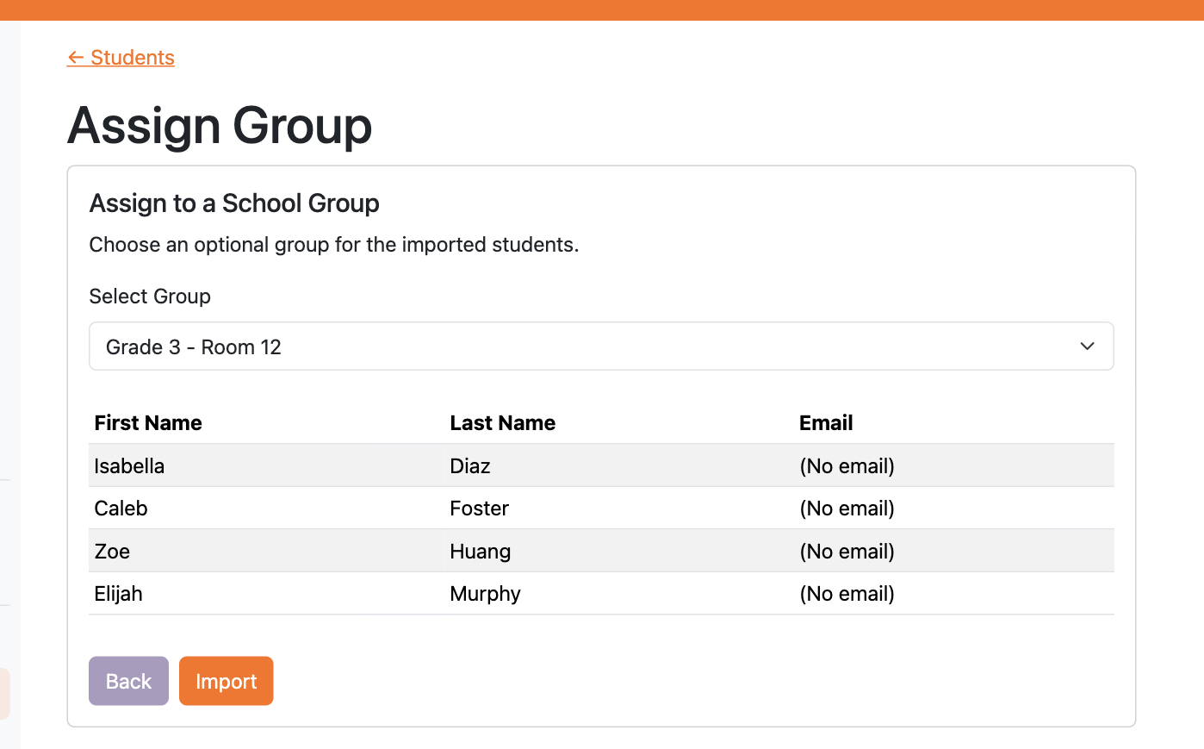Select the First Name column header
This screenshot has width=1204, height=749.
[148, 423]
